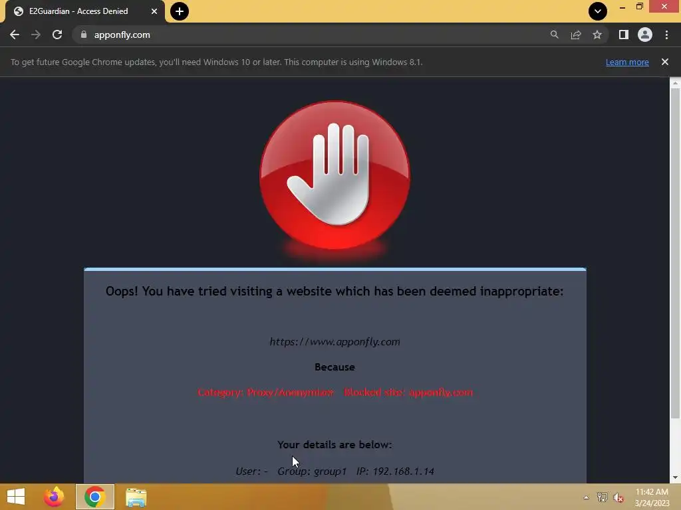681x510 pixels.
Task: Click the bold 'Because' text
Action: click(335, 367)
